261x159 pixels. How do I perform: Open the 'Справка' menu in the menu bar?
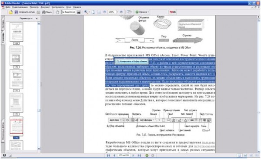[x=77, y=7]
